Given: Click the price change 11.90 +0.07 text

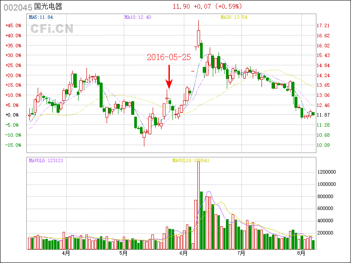Looking at the screenshot, I should click(194, 7).
